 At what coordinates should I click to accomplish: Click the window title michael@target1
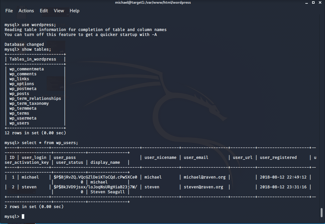[x=153, y=2]
